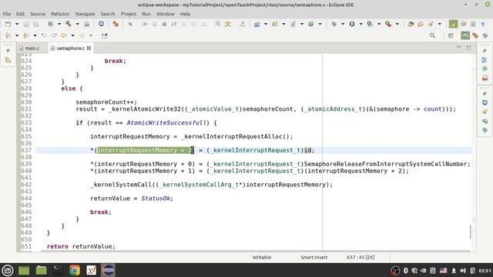Image resolution: width=493 pixels, height=277 pixels.
Task: Open the File menu
Action: click(x=7, y=14)
